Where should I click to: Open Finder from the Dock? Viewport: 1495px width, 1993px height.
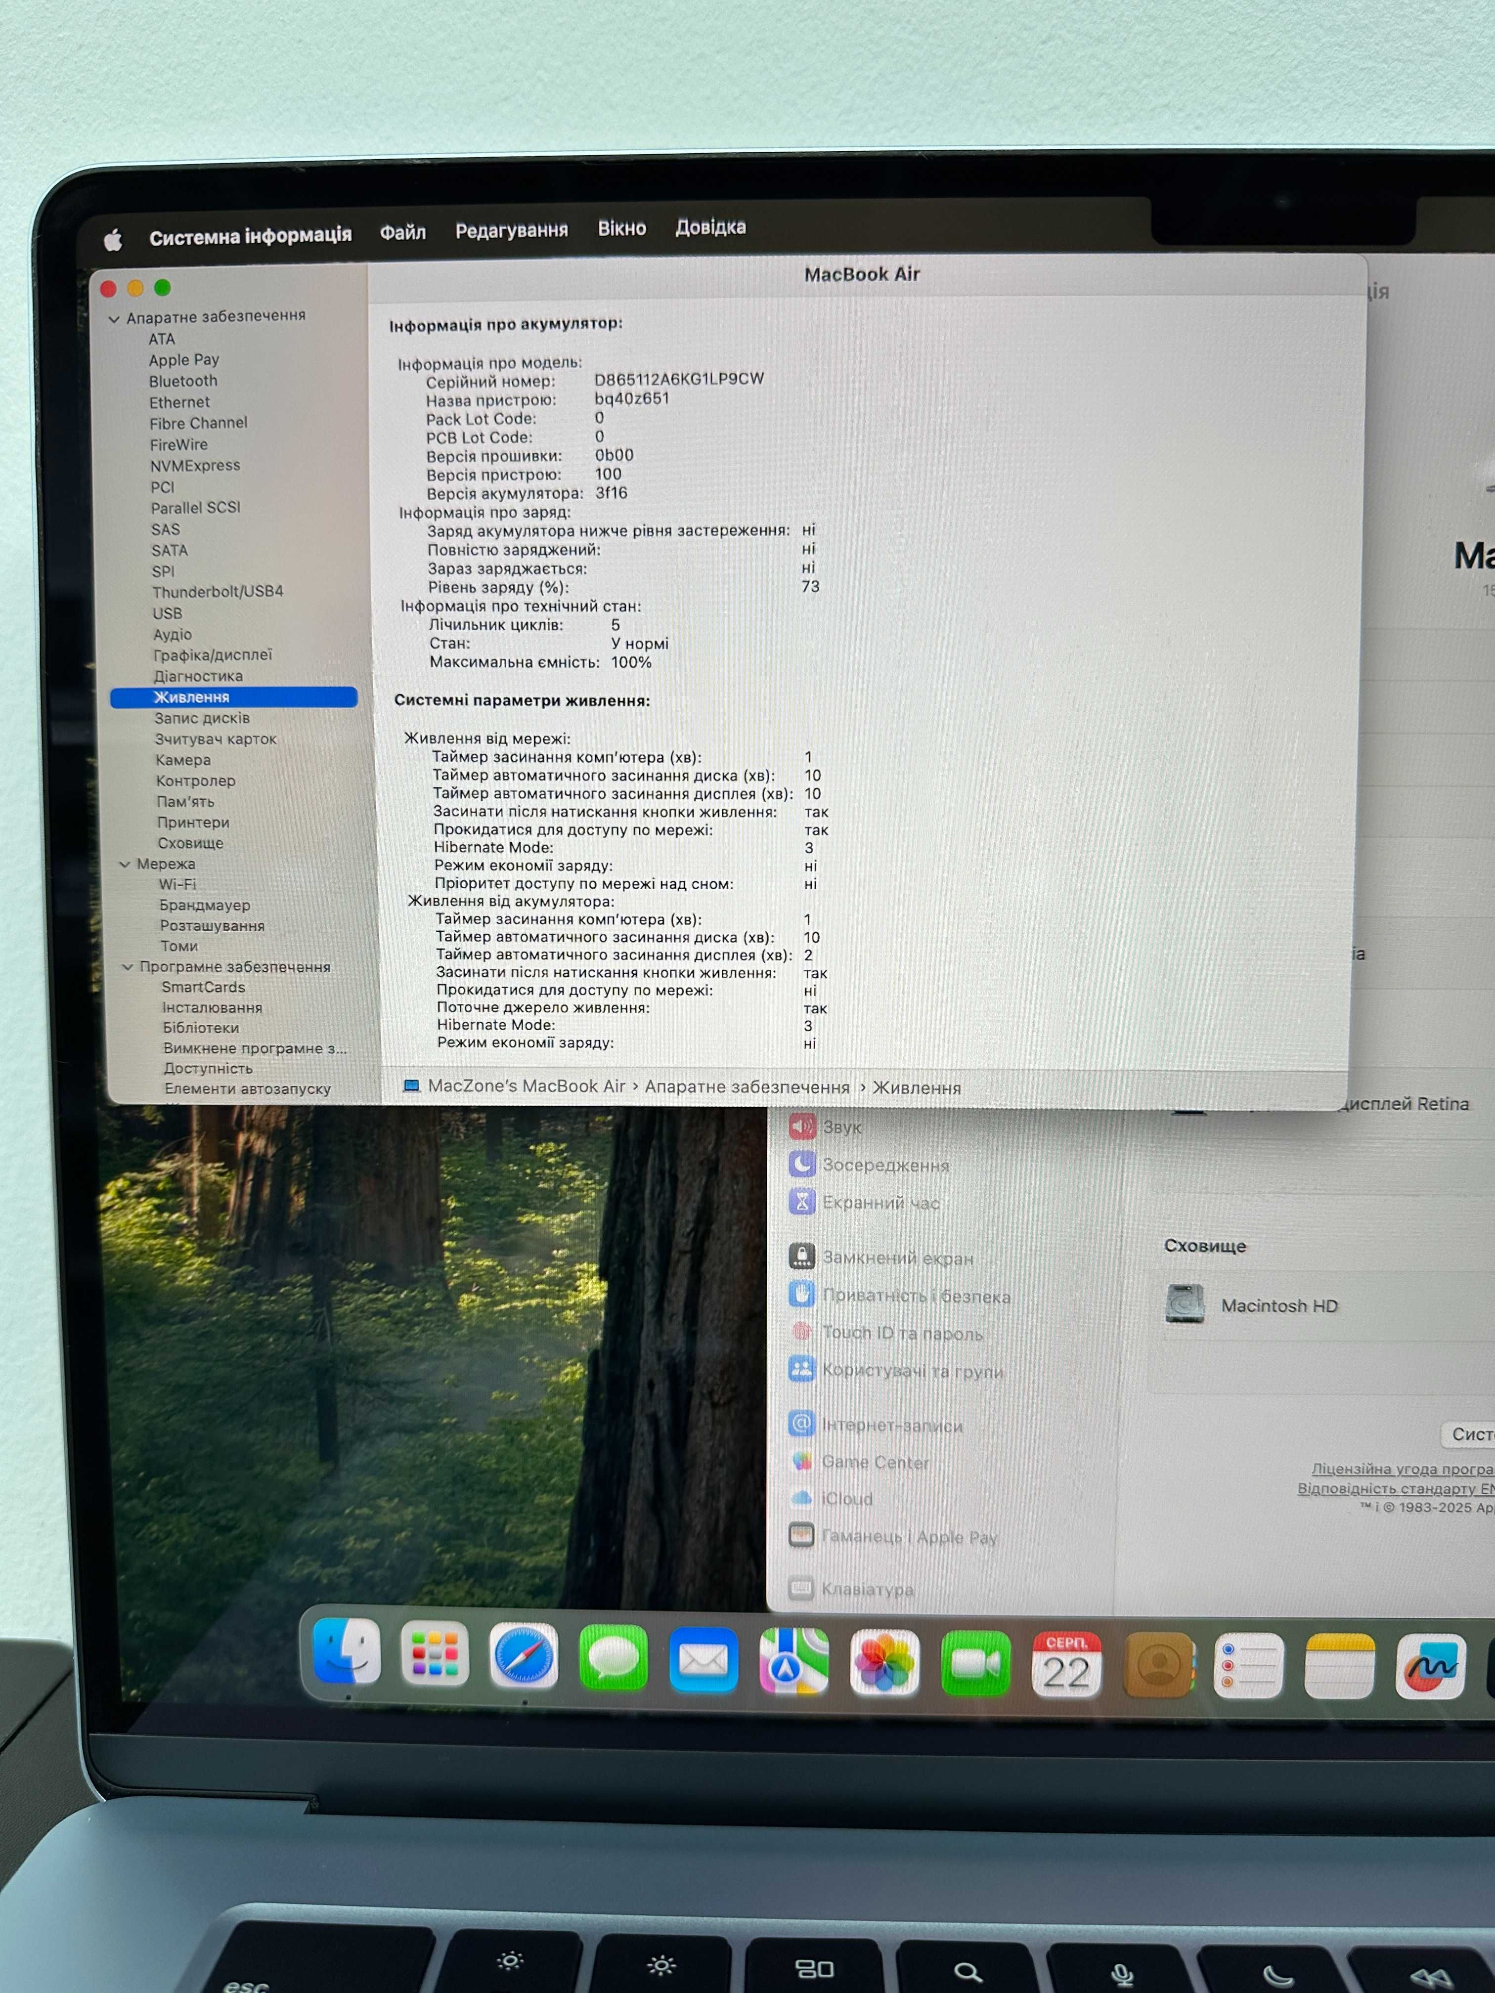347,1650
